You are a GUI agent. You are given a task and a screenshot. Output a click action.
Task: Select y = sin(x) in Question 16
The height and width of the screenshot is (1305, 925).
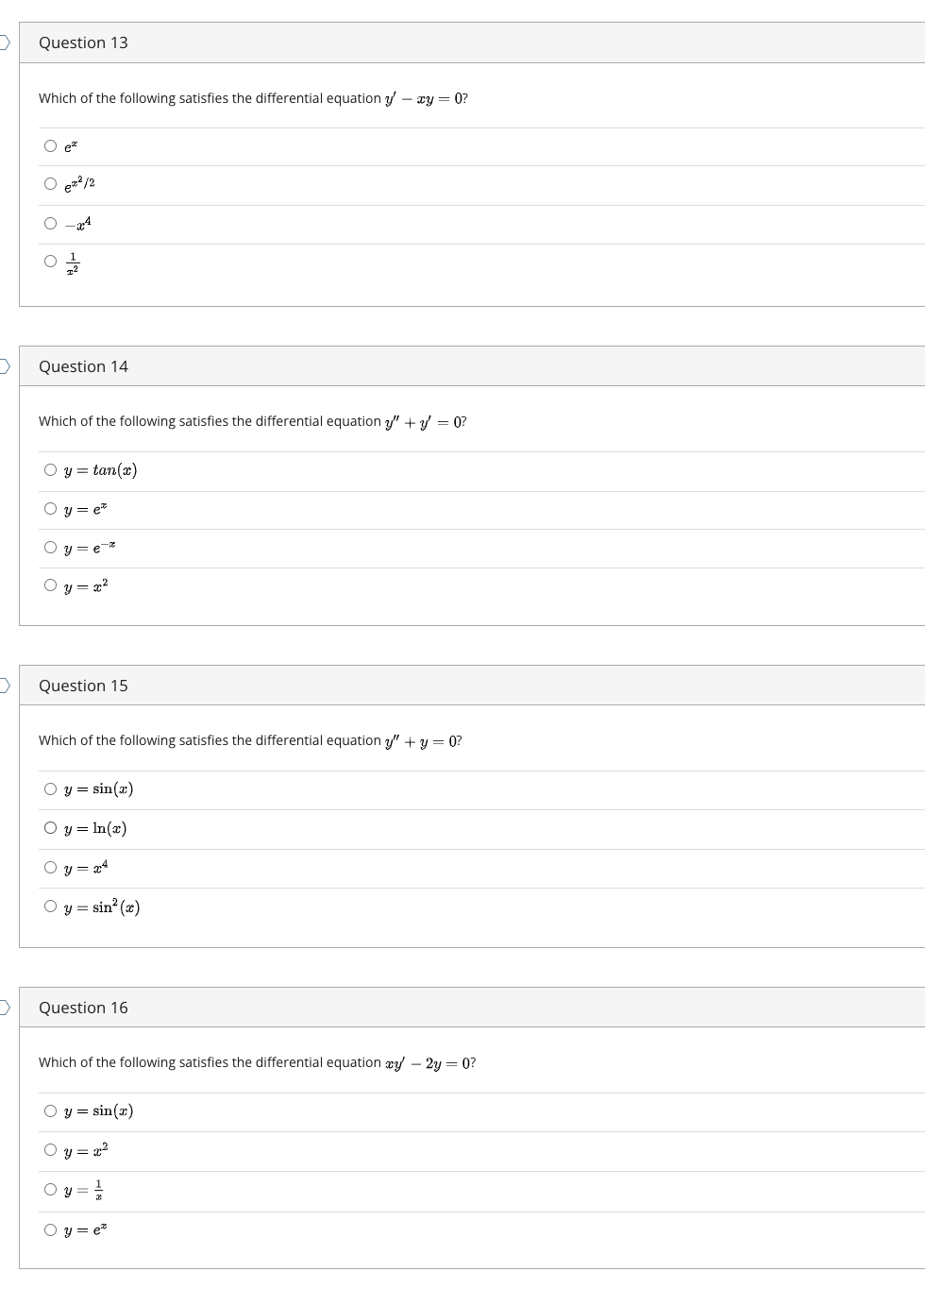point(49,1110)
